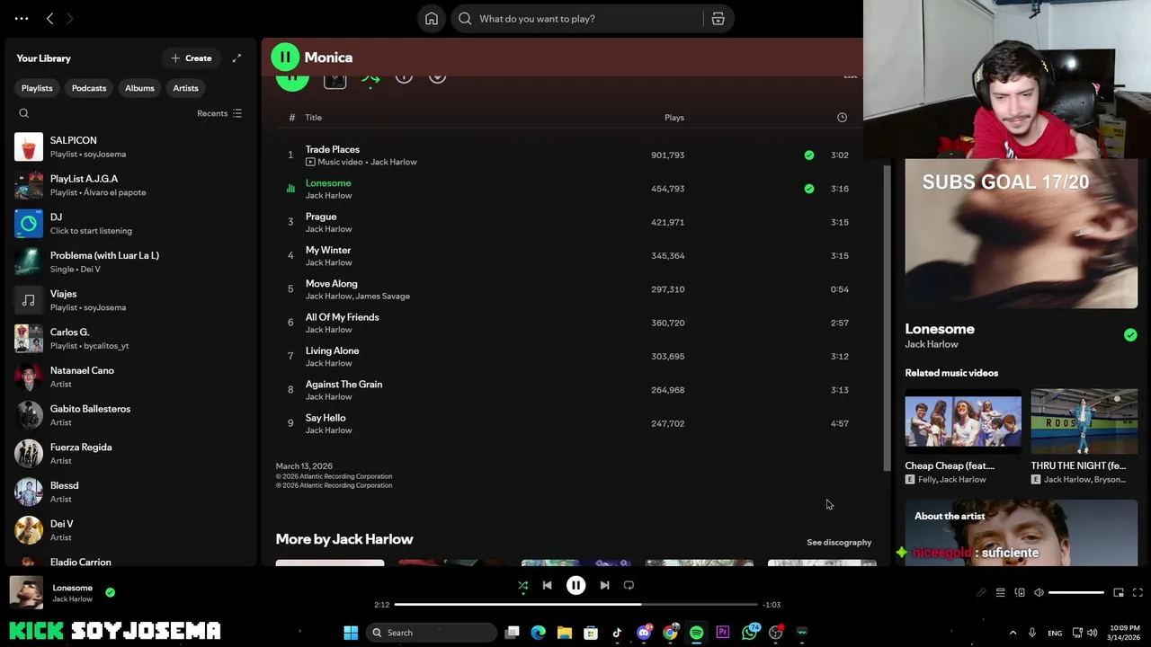Image resolution: width=1151 pixels, height=647 pixels.
Task: Open Connect to a device icon
Action: coord(1020,593)
